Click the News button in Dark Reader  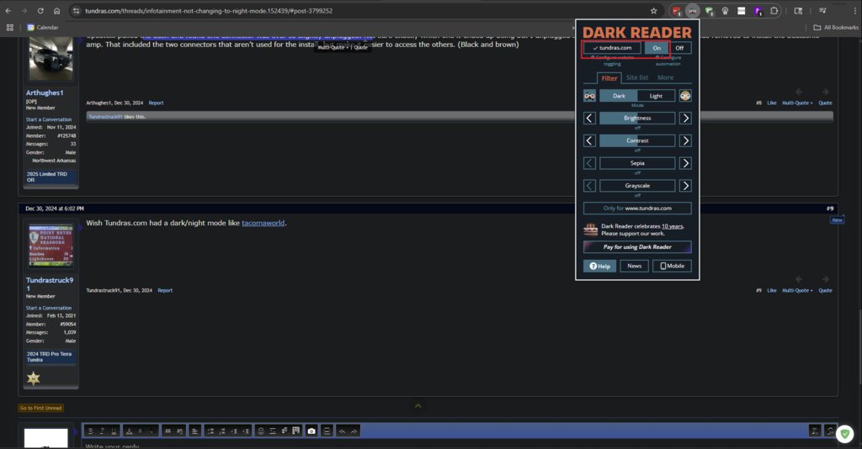point(635,267)
